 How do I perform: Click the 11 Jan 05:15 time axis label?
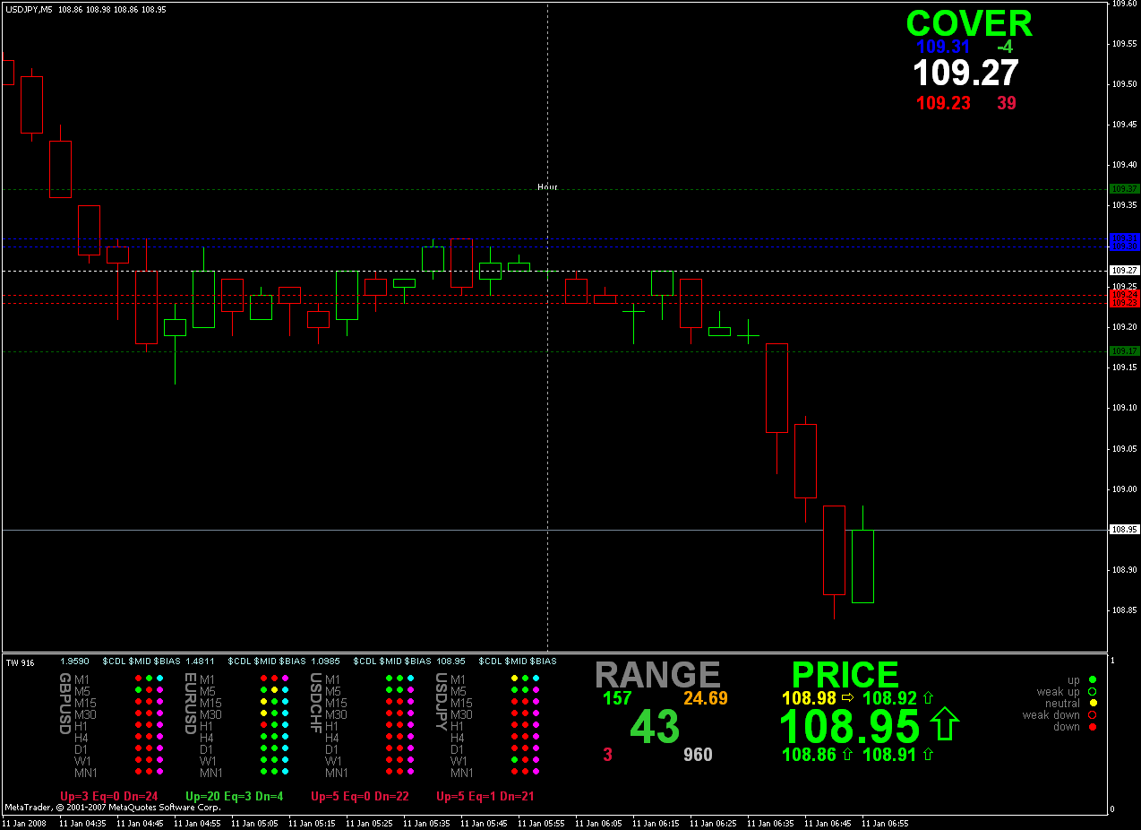(310, 823)
